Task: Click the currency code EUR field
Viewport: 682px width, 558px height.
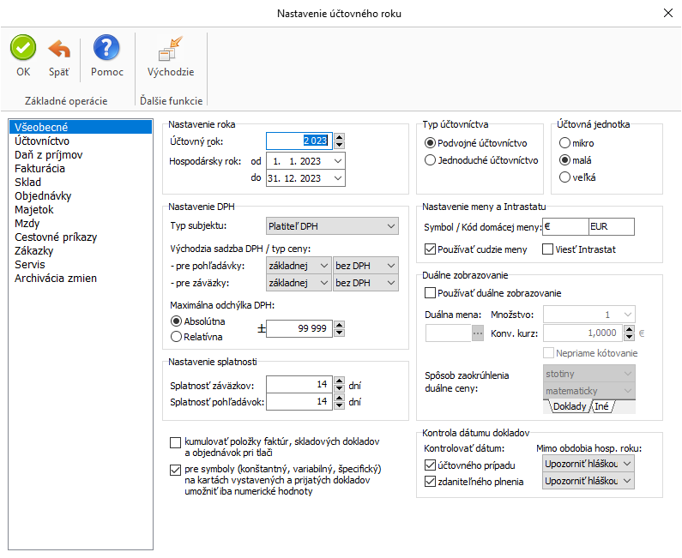Action: tap(611, 226)
